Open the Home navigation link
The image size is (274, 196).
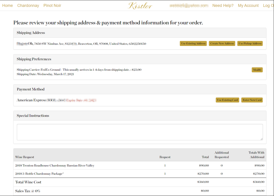(x=8, y=6)
